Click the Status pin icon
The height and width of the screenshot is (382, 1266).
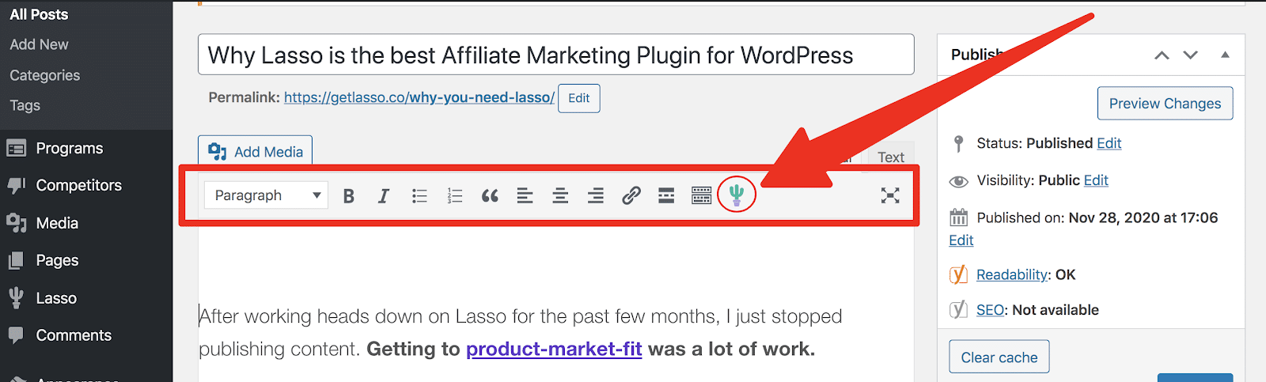(958, 143)
